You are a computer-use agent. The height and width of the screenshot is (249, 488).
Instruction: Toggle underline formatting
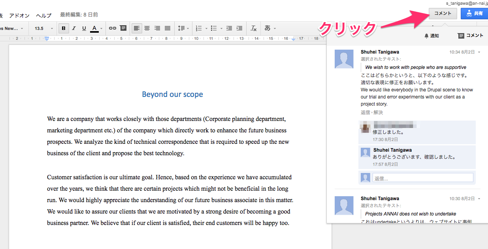pyautogui.click(x=84, y=28)
